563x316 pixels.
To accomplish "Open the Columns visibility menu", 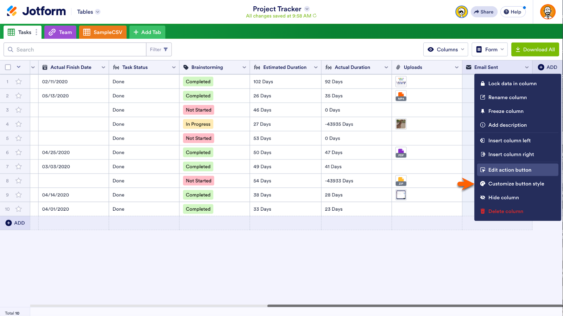I will click(445, 50).
